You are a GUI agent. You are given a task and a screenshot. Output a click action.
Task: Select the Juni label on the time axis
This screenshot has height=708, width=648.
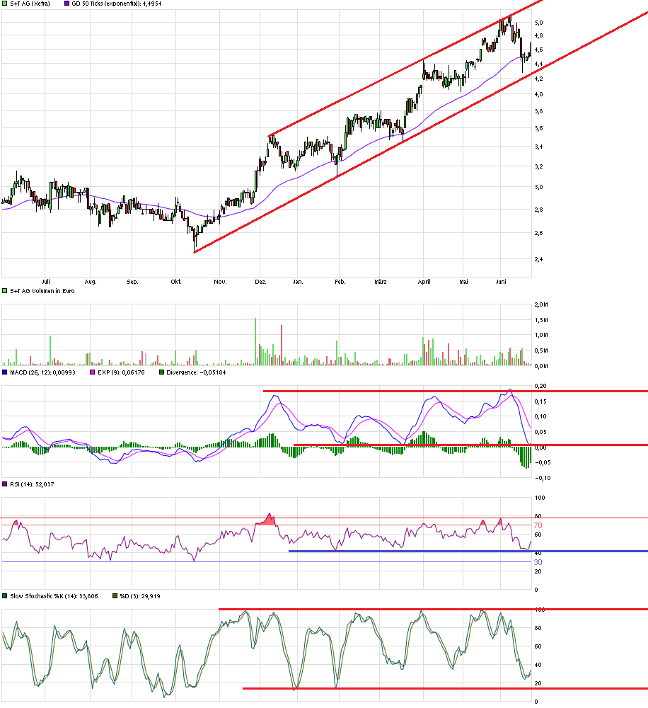pos(502,281)
